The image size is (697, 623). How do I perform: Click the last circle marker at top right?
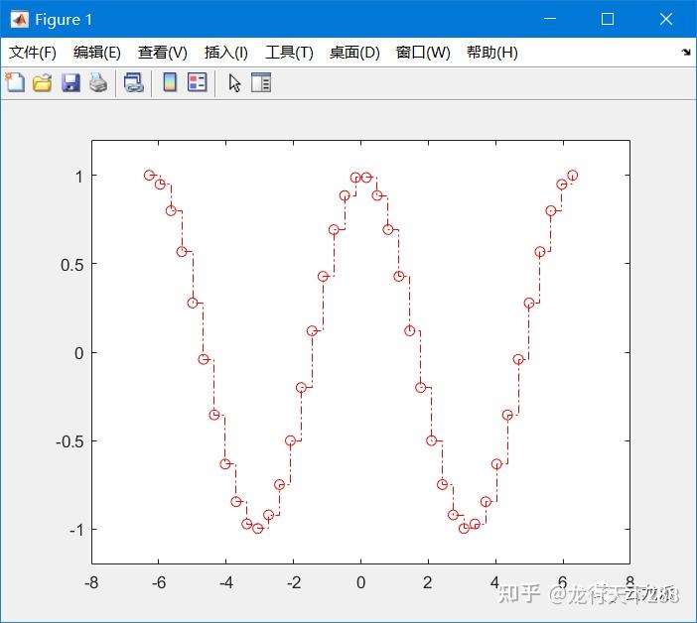[x=573, y=175]
